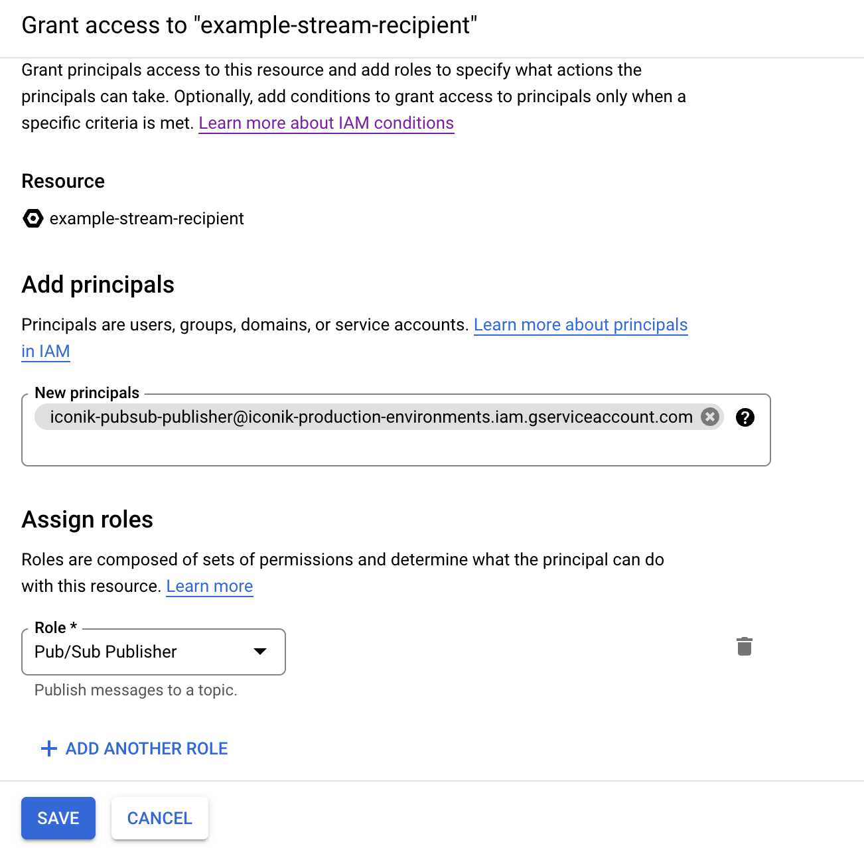This screenshot has height=848, width=864.
Task: Click the "Publish messages to a topic" hint
Action: pyautogui.click(x=135, y=690)
